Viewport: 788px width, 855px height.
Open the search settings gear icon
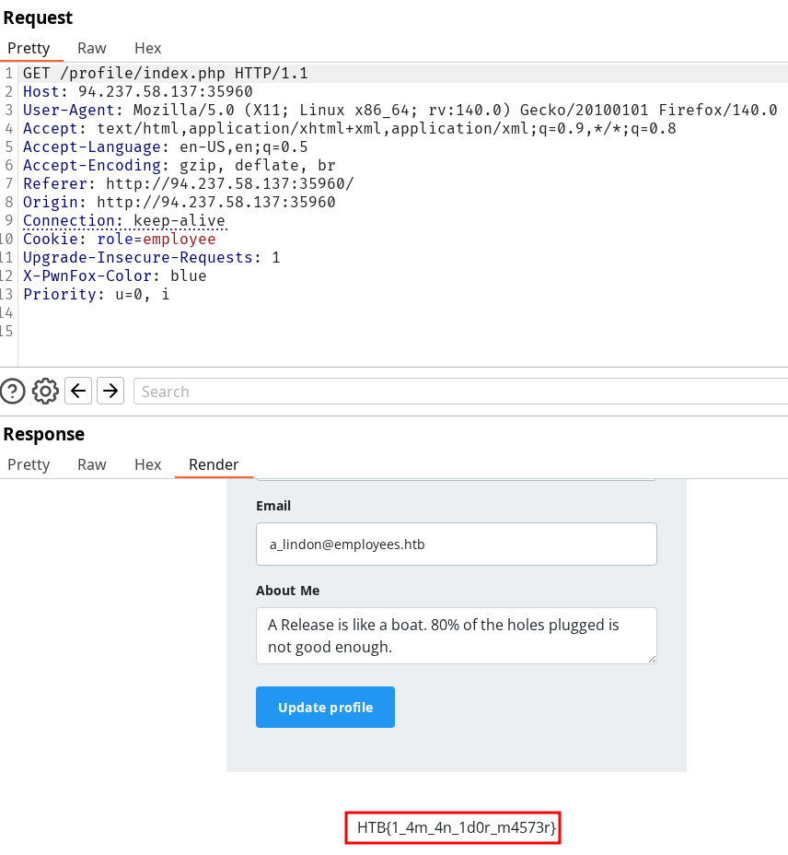45,392
